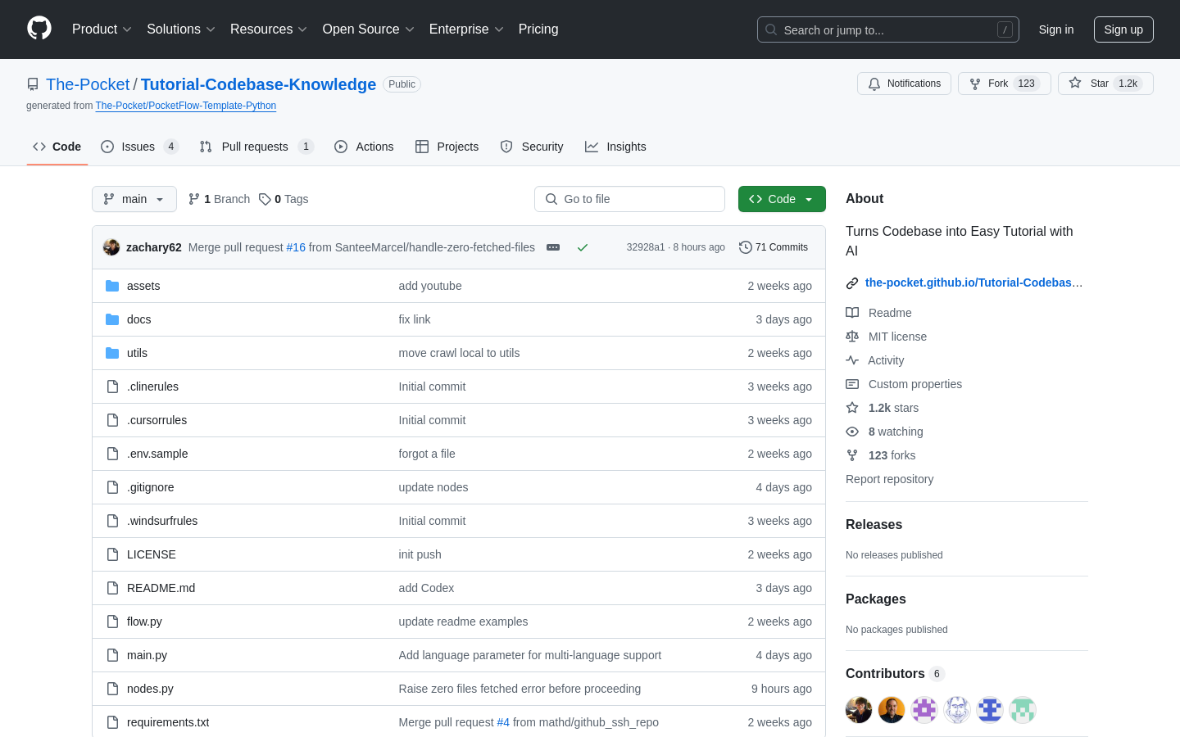Click the fork icon on Fork button

975,84
